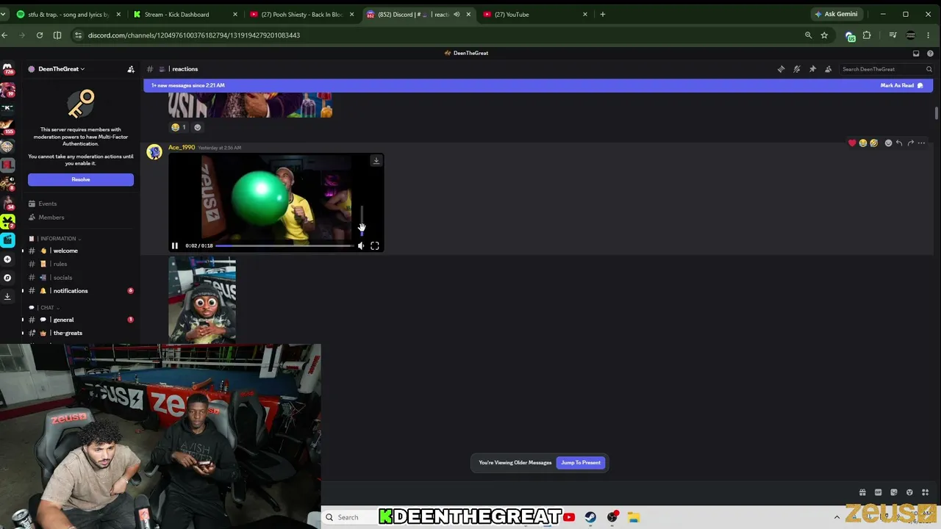Click Ace_1990 username
941x529 pixels.
(182, 148)
